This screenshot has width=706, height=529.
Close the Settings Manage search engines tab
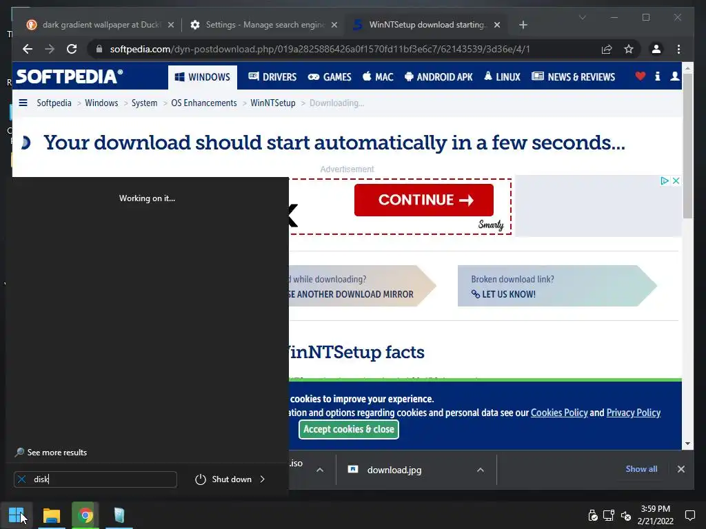(334, 25)
